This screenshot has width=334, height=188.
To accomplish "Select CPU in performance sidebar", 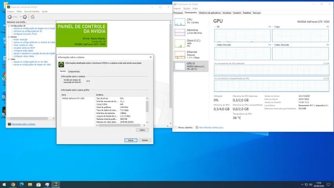I will 191,22.
